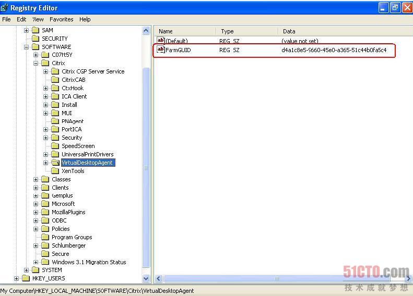
Task: Click the registry path in status bar
Action: [x=97, y=291]
